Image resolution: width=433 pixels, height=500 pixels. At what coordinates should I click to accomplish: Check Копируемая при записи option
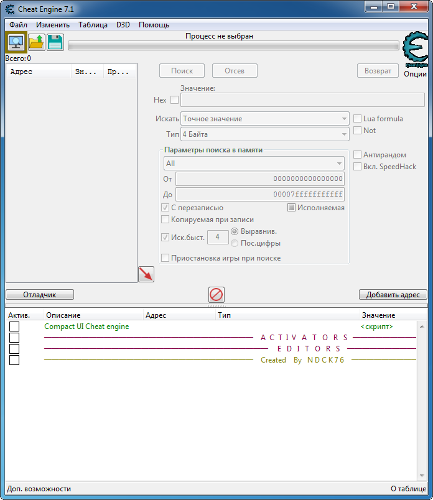(x=165, y=220)
